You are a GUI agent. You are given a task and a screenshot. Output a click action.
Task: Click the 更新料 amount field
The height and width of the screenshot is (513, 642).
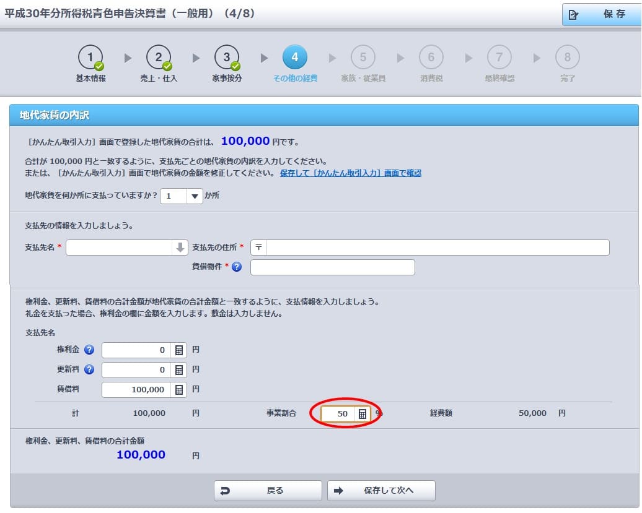pyautogui.click(x=137, y=370)
